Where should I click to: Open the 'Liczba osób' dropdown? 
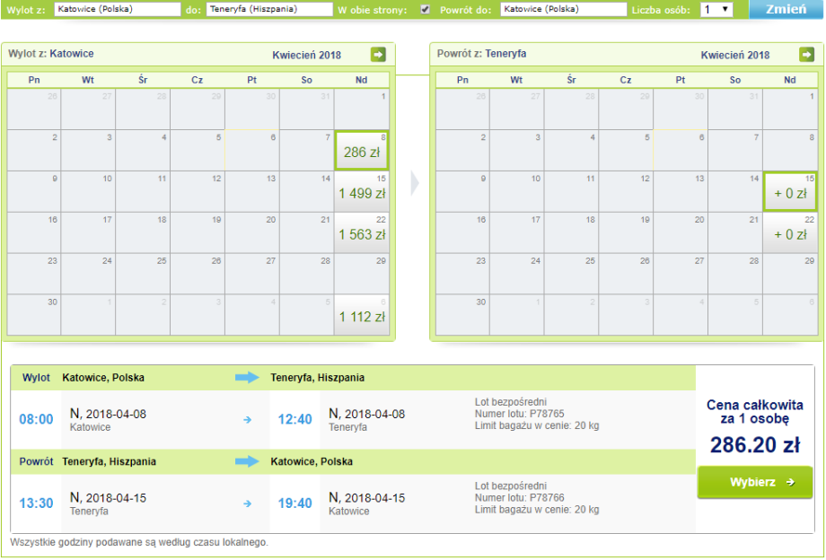point(716,10)
